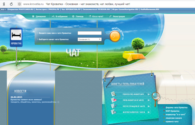
Task: Click the www.krovatka.ru address text
Action: click(33, 4)
